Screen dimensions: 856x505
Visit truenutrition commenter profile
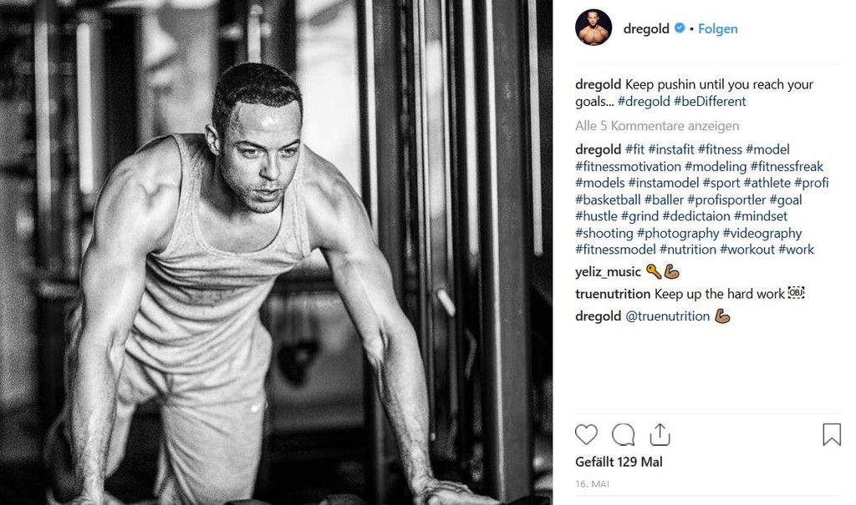coord(613,294)
